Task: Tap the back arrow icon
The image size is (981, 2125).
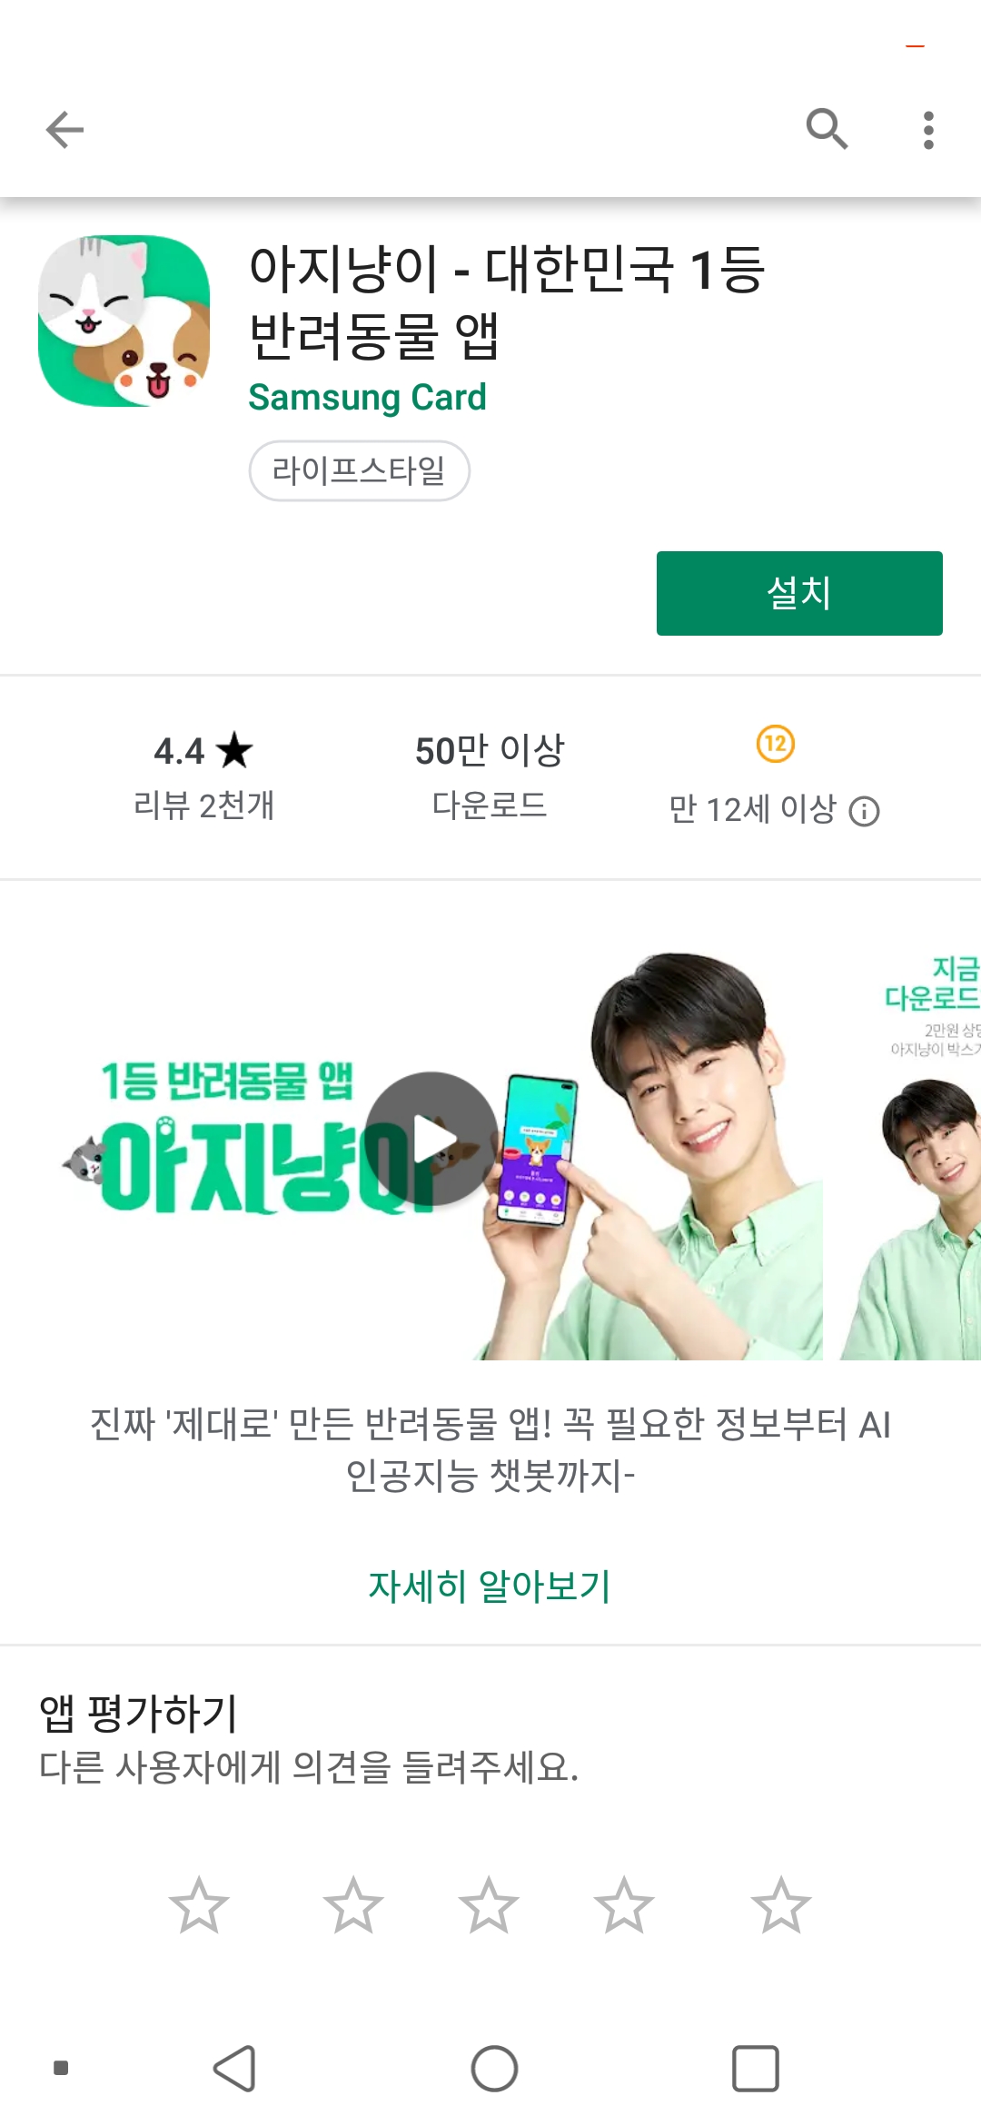Action: click(64, 130)
